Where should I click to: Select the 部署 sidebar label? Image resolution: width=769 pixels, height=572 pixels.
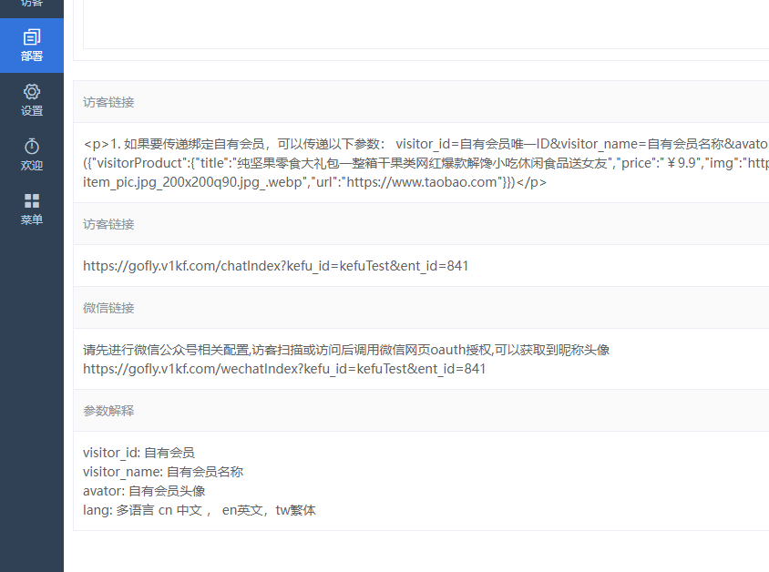[x=32, y=56]
